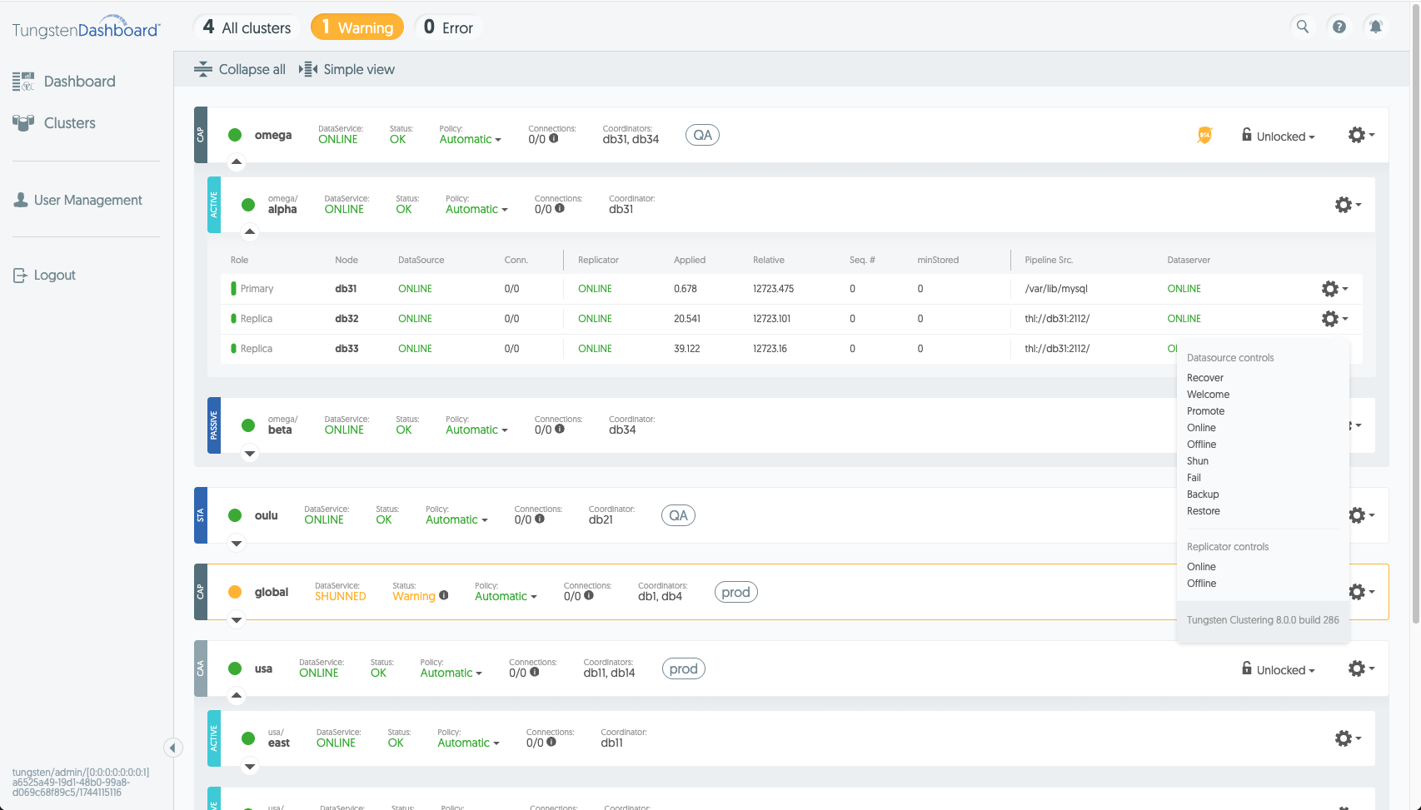Open omega's Unlocked dropdown
The width and height of the screenshot is (1421, 810).
point(1278,136)
